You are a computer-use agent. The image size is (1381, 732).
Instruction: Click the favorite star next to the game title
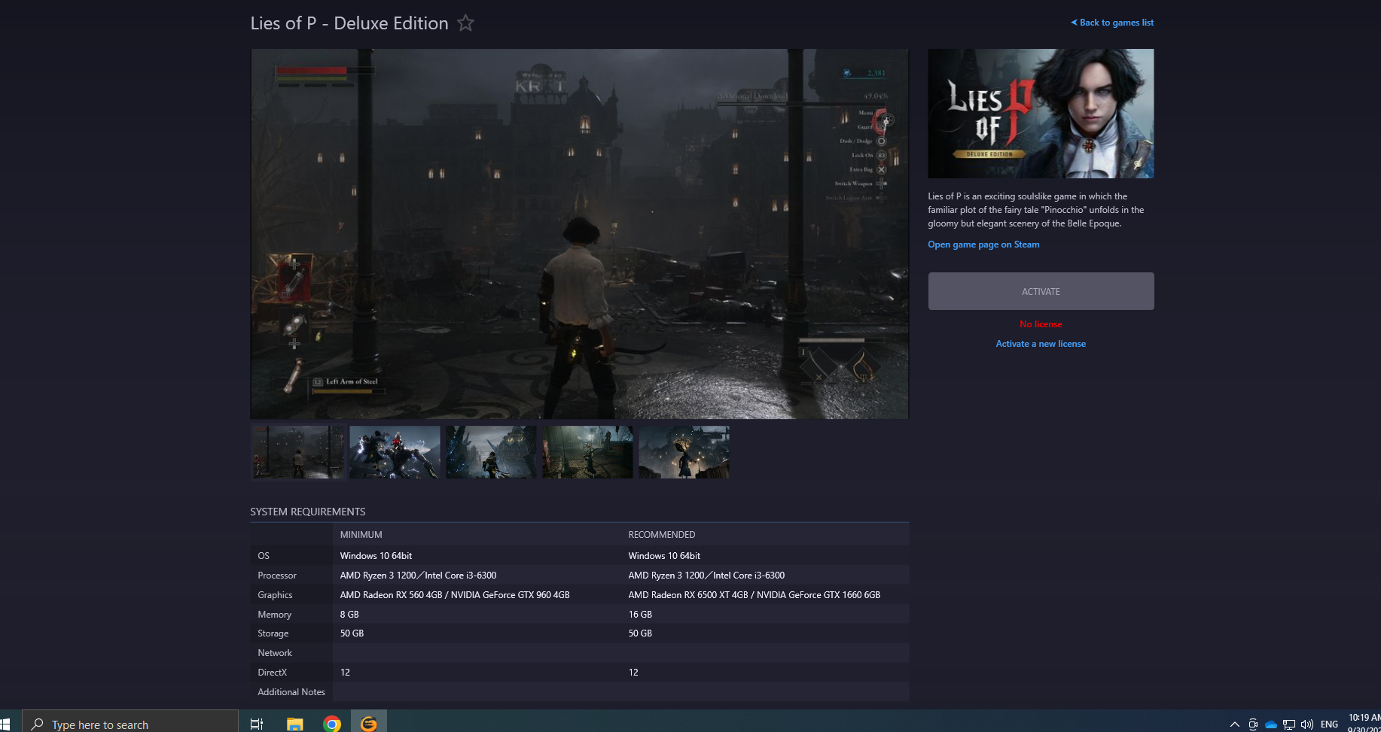pyautogui.click(x=465, y=23)
